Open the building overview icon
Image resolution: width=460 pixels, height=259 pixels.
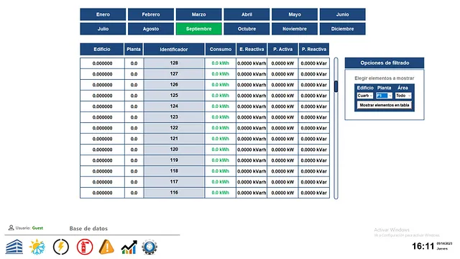tap(14, 247)
